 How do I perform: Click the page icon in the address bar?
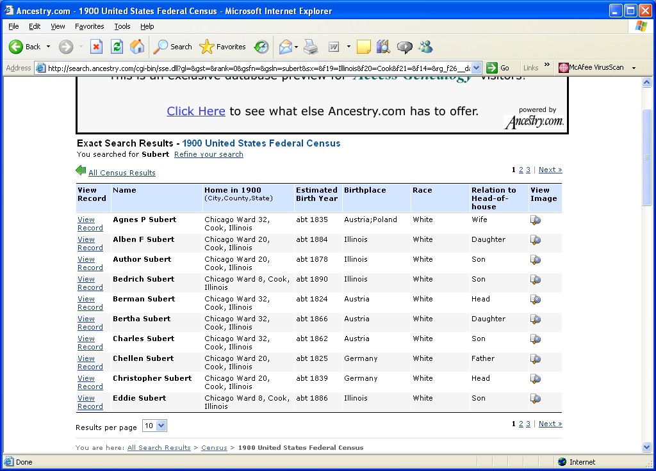[40, 68]
